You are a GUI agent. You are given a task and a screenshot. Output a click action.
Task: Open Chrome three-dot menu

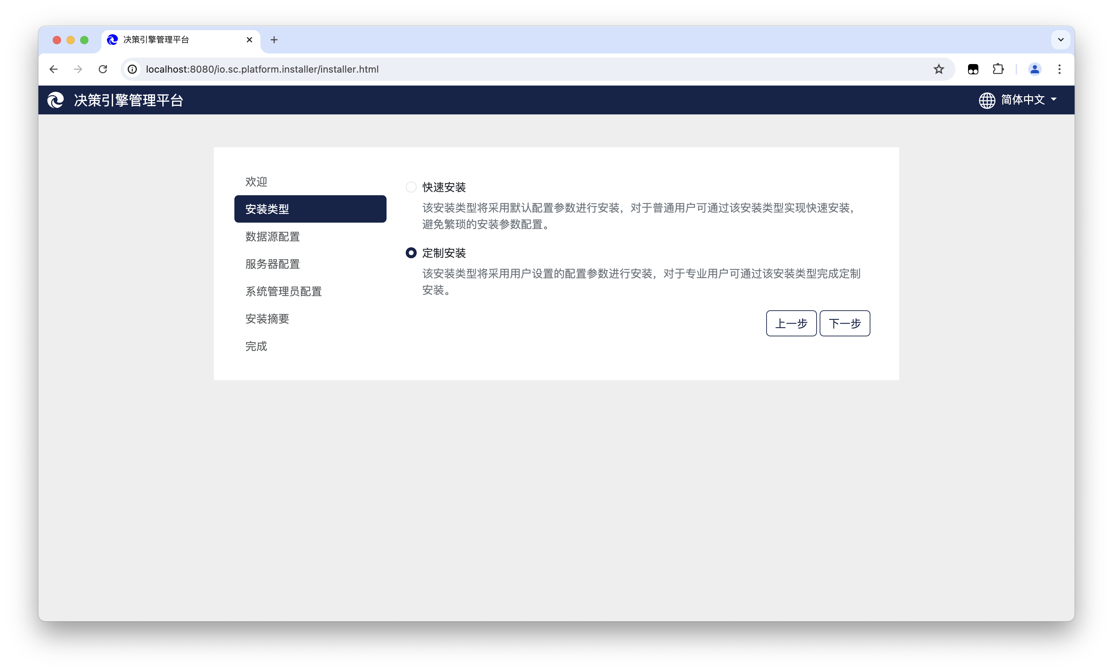point(1059,69)
